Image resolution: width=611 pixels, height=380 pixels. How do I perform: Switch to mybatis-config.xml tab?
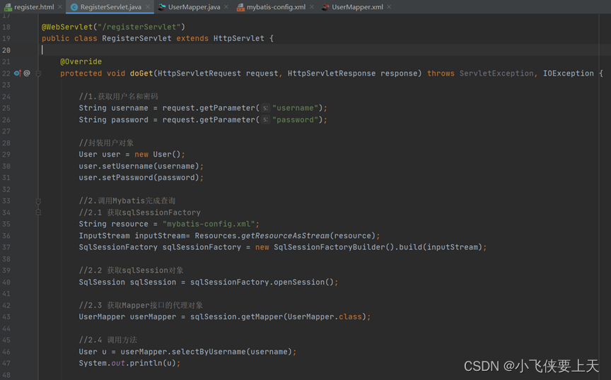point(276,6)
